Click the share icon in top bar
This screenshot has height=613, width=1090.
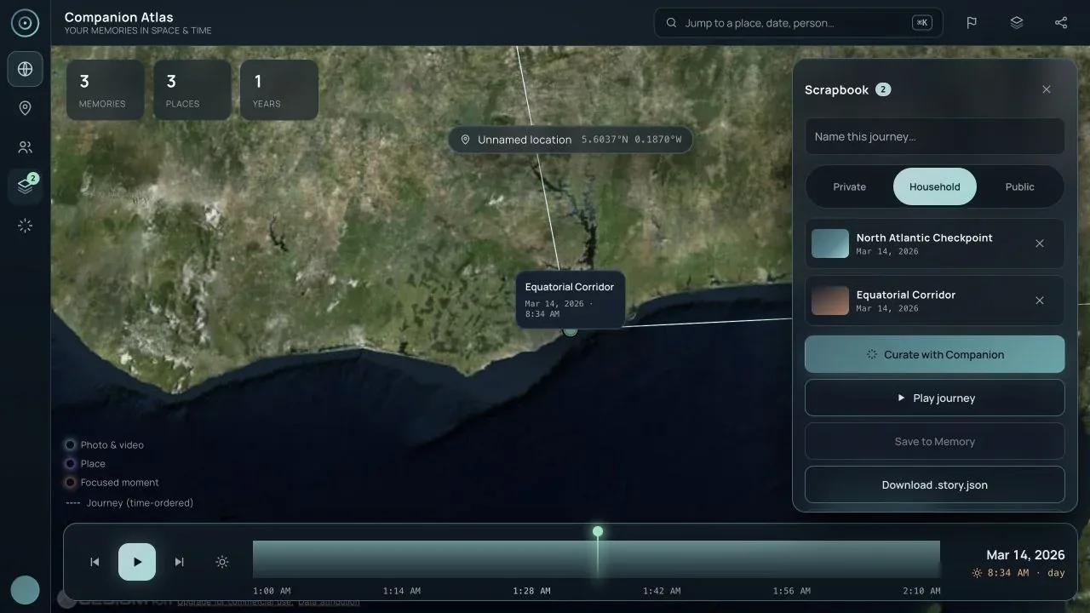(x=1060, y=23)
